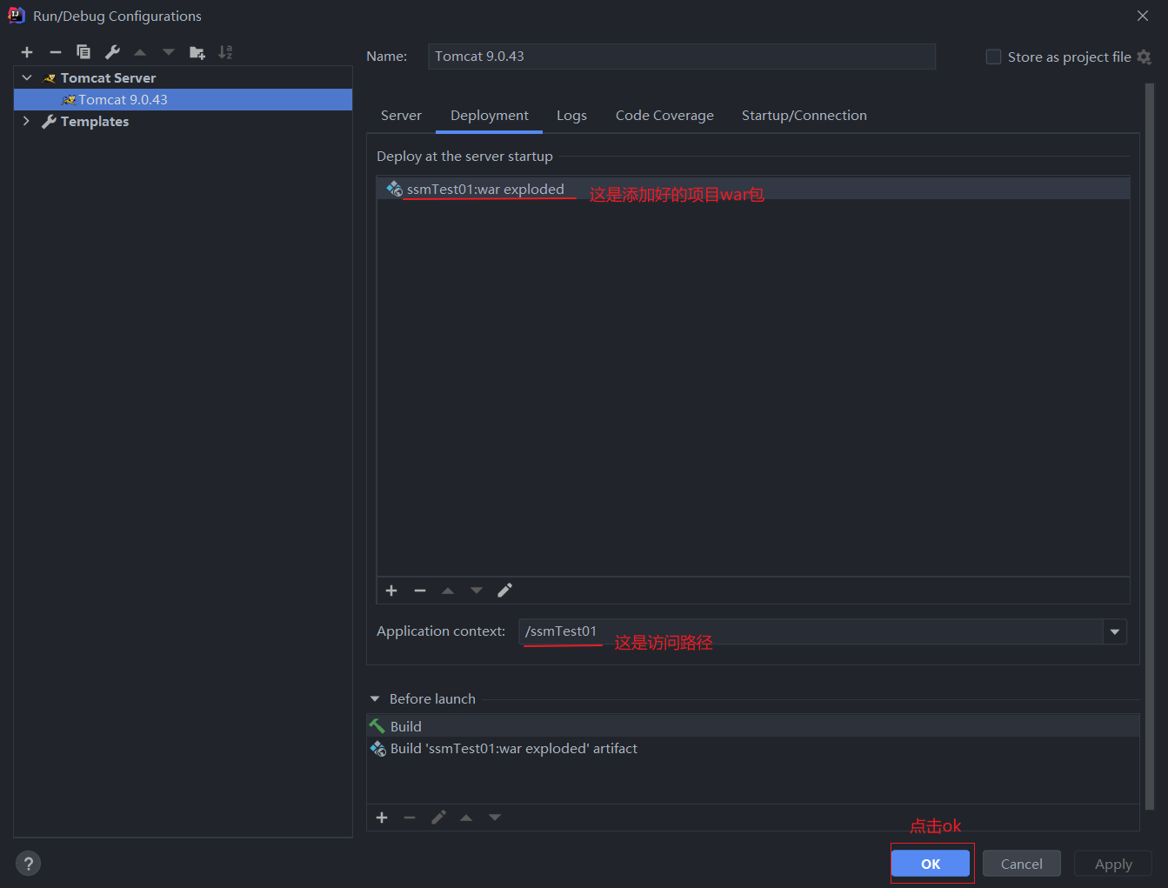Expand the Templates tree node
This screenshot has height=888, width=1168.
(26, 121)
